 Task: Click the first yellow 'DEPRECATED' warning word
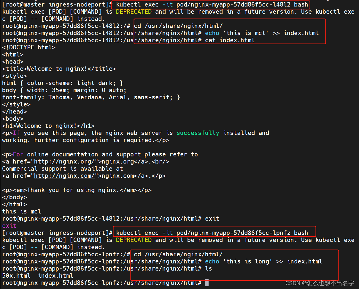(x=134, y=12)
